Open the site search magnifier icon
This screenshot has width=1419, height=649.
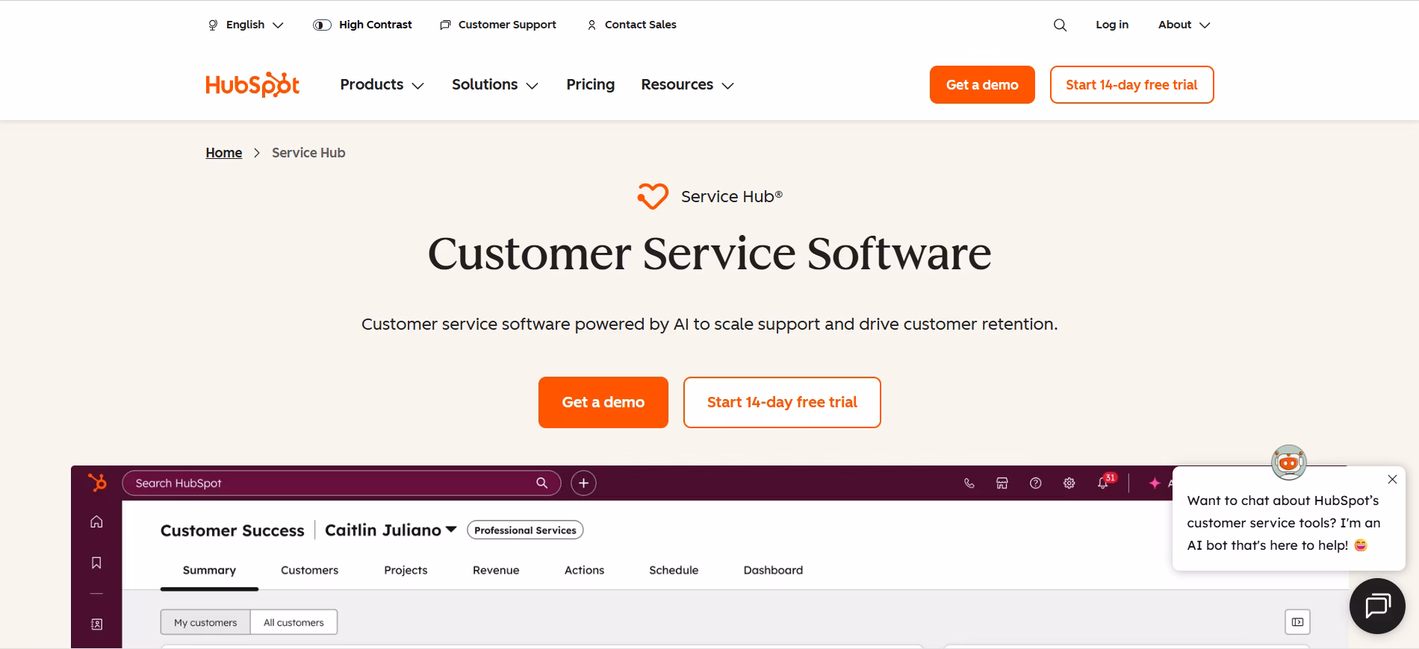click(x=1060, y=25)
